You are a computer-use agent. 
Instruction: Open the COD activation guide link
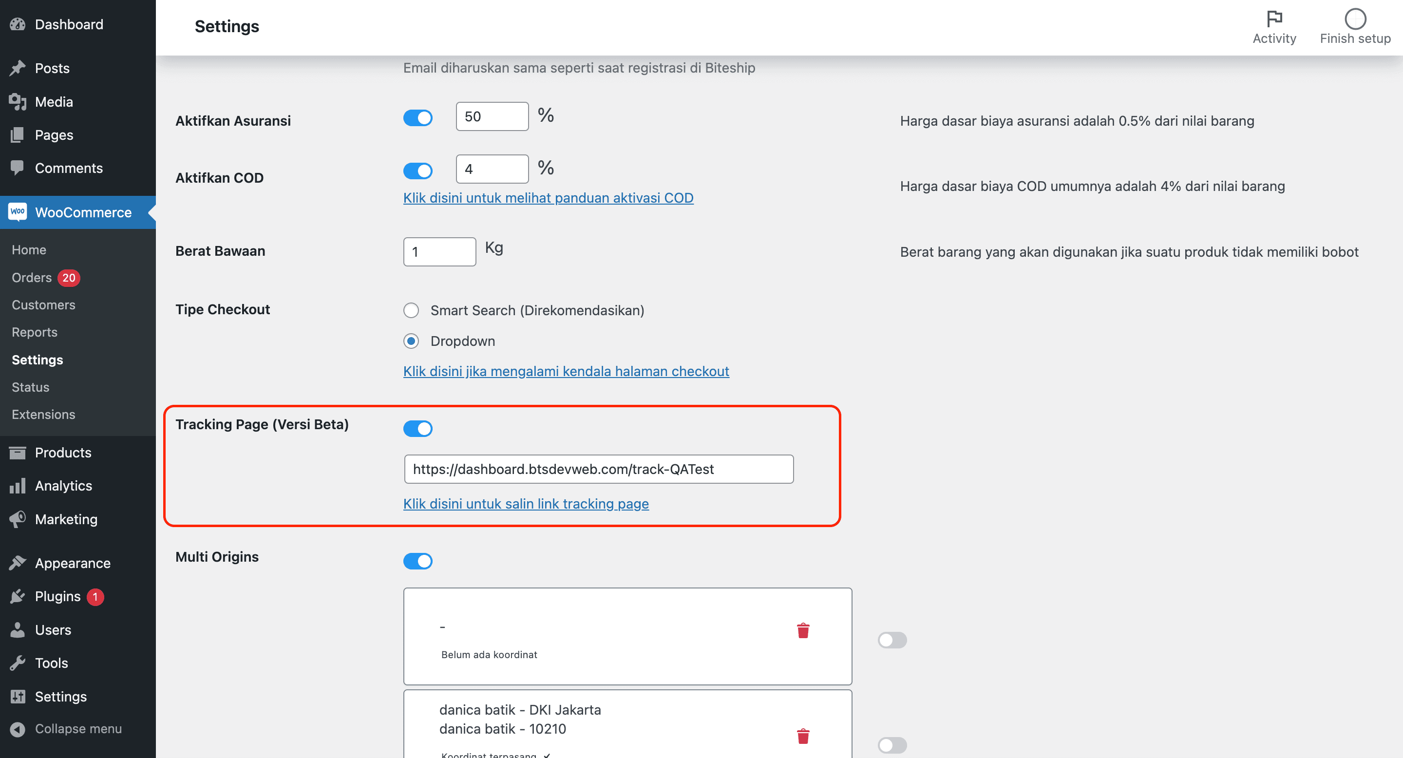(548, 198)
